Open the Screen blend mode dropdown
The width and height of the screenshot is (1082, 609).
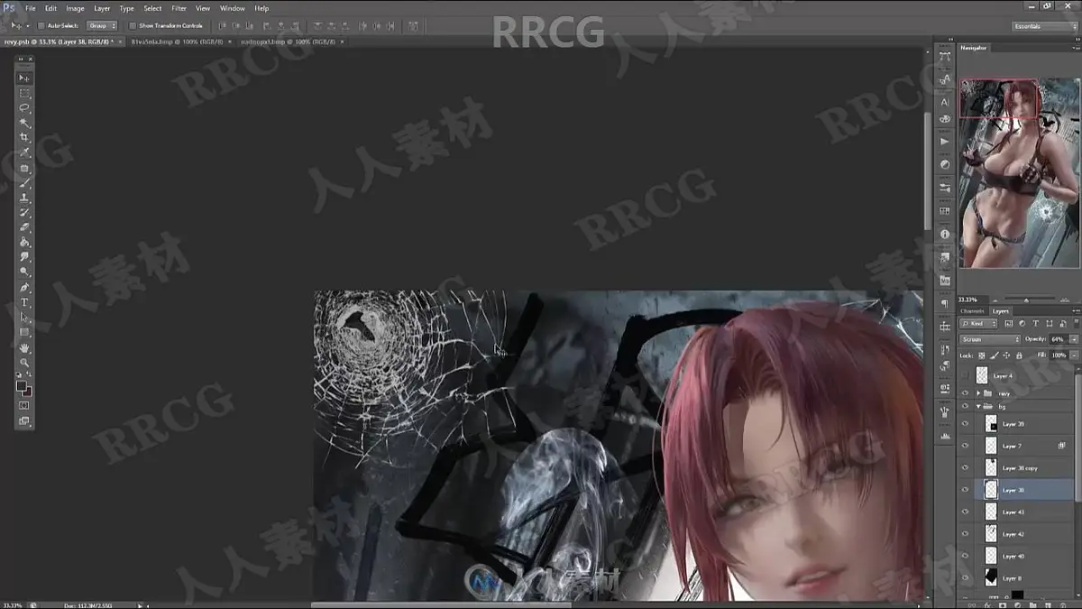click(x=990, y=339)
